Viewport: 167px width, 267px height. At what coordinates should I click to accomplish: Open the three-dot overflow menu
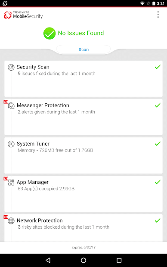click(x=158, y=15)
